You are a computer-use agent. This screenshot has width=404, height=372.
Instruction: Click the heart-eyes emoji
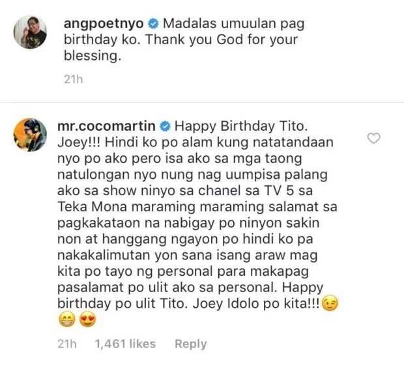[x=87, y=319]
